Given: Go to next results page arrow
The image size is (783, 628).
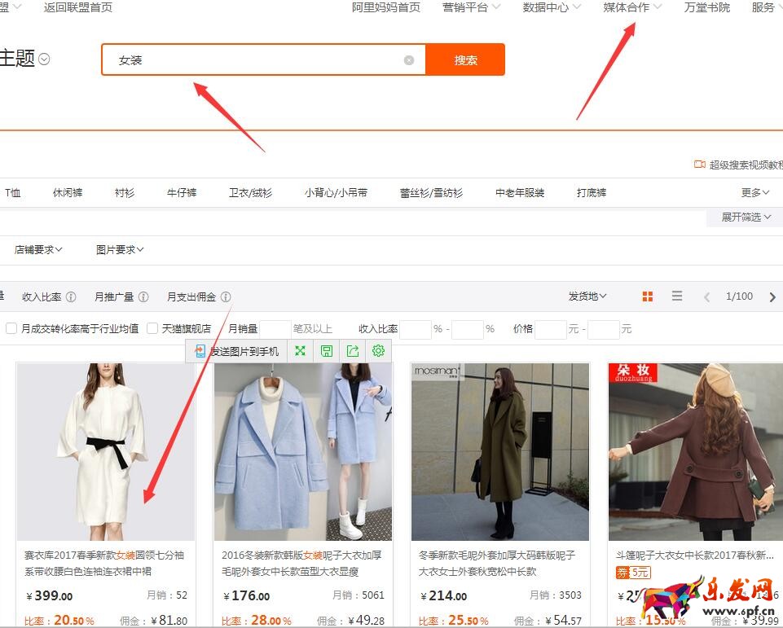Looking at the screenshot, I should pyautogui.click(x=772, y=296).
